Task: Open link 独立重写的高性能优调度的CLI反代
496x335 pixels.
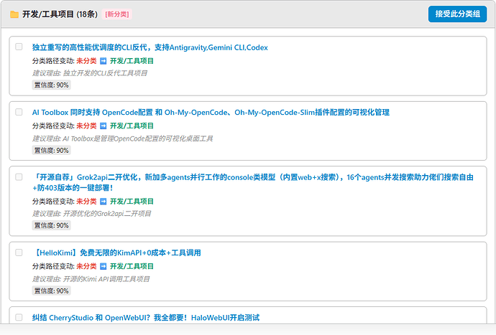Action: (x=150, y=47)
